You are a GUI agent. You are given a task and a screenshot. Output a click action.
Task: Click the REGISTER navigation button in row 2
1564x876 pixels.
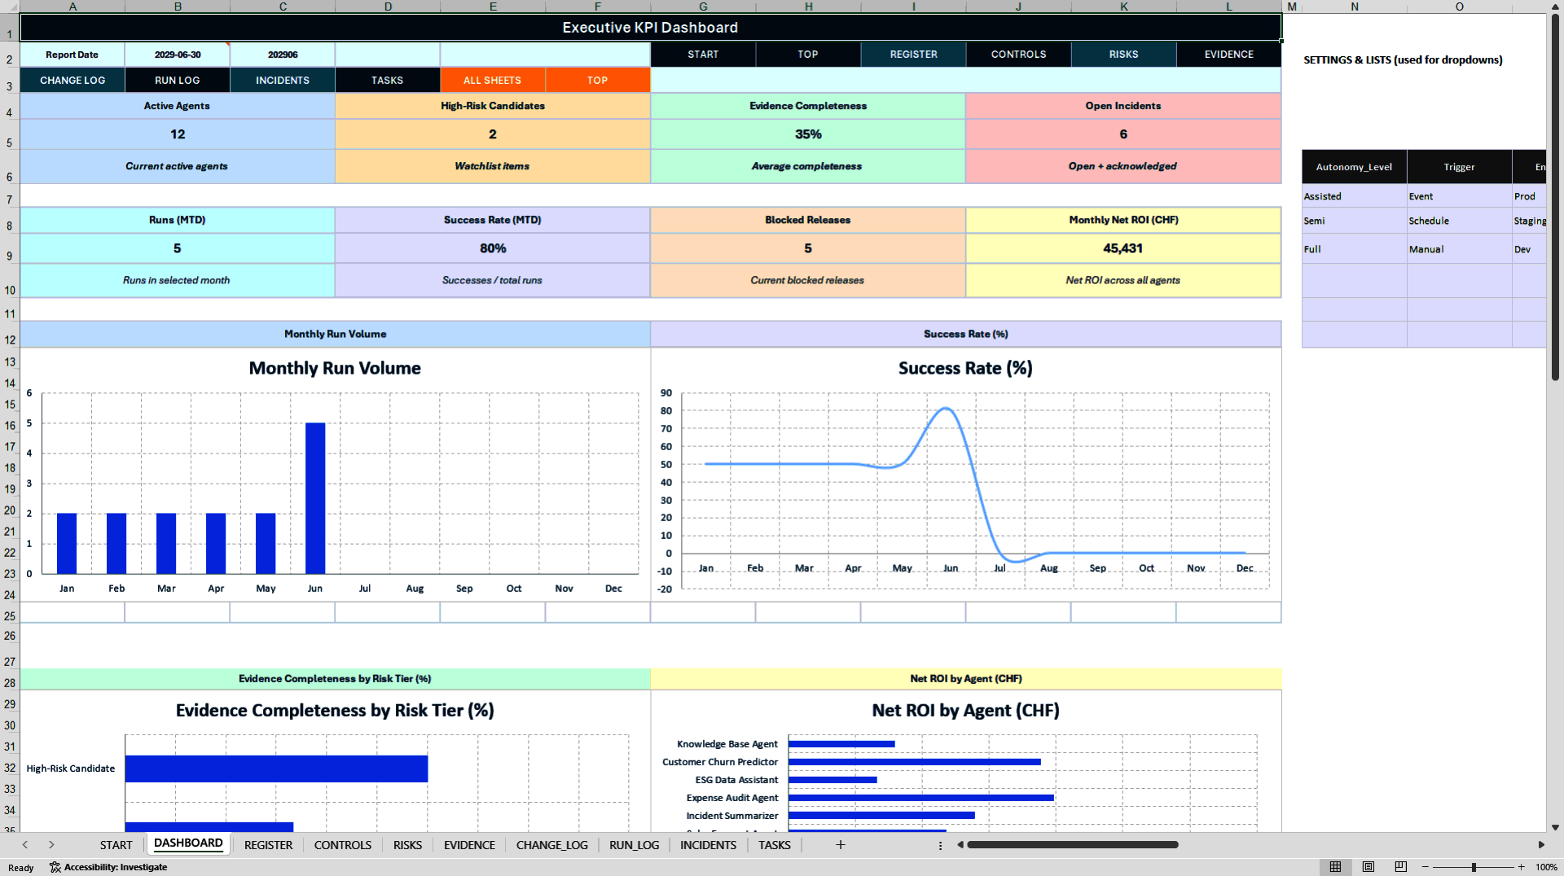[x=913, y=55]
